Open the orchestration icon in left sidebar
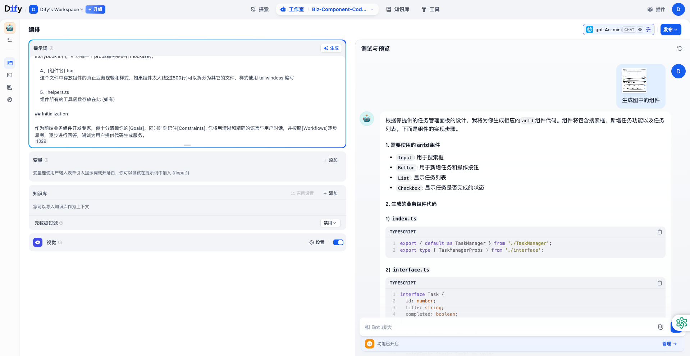This screenshot has height=356, width=690. 10,63
